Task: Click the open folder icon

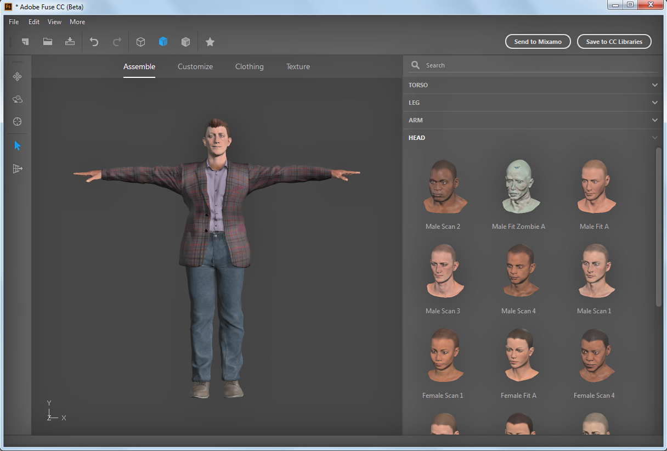Action: 48,42
